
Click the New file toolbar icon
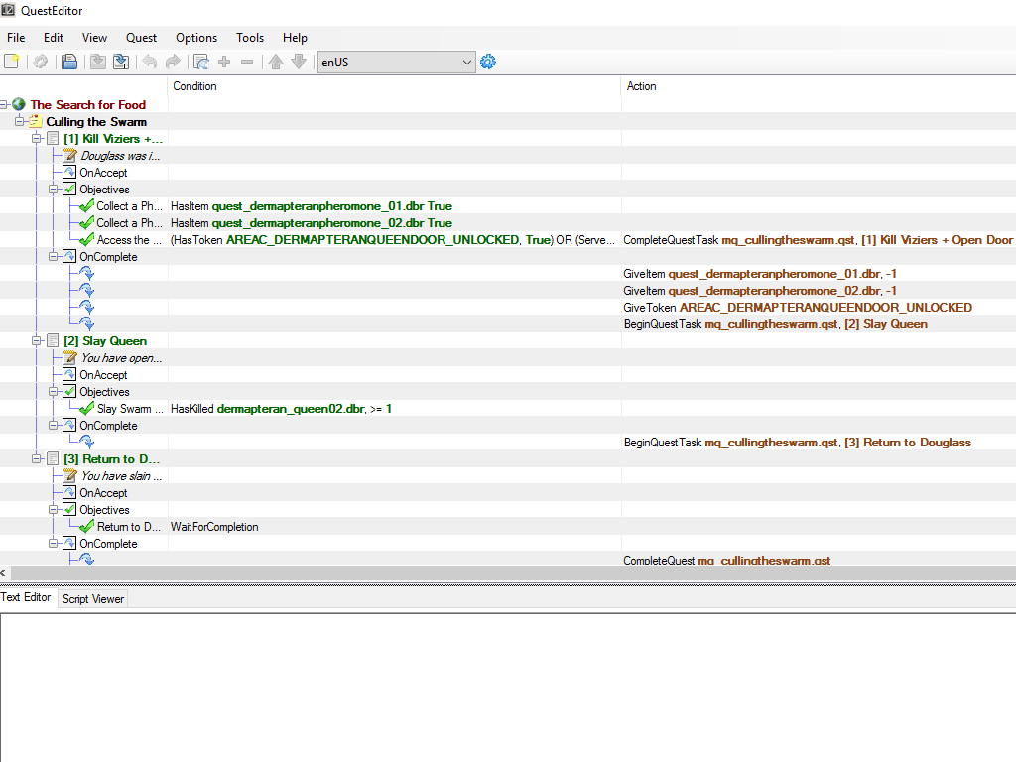pos(12,62)
